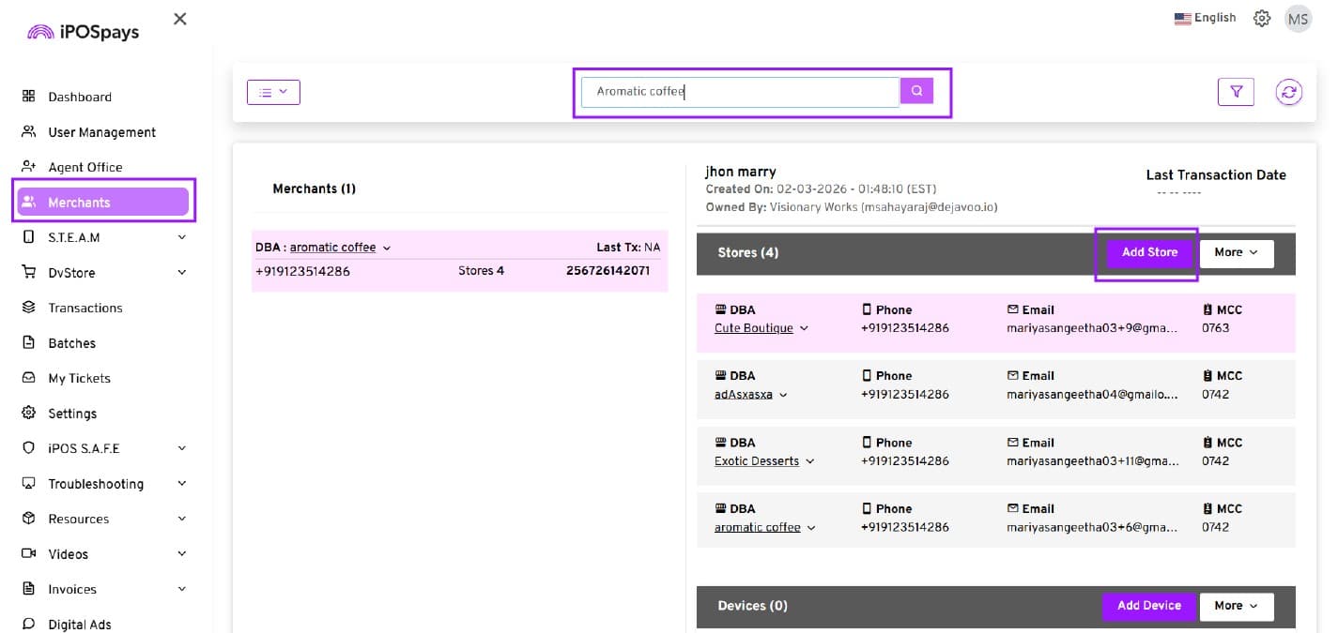Click the Add Store button
The image size is (1338, 633).
1148,253
